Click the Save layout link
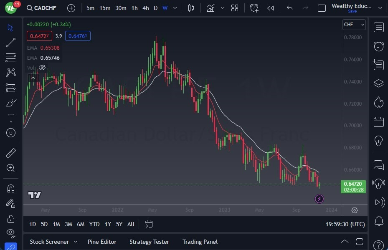This screenshot has width=388, height=250. click(x=352, y=11)
